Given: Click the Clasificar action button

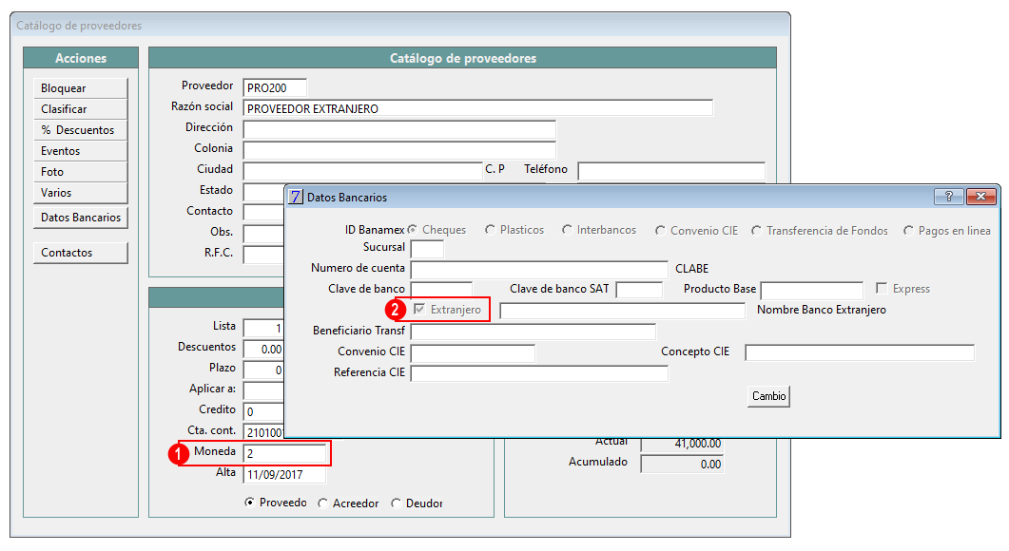Looking at the screenshot, I should [x=81, y=109].
